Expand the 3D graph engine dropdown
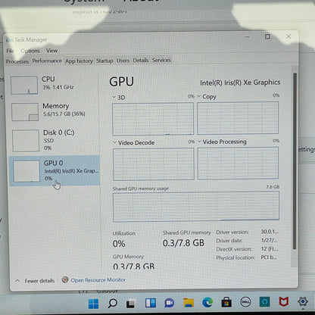315x315 pixels. [119, 98]
